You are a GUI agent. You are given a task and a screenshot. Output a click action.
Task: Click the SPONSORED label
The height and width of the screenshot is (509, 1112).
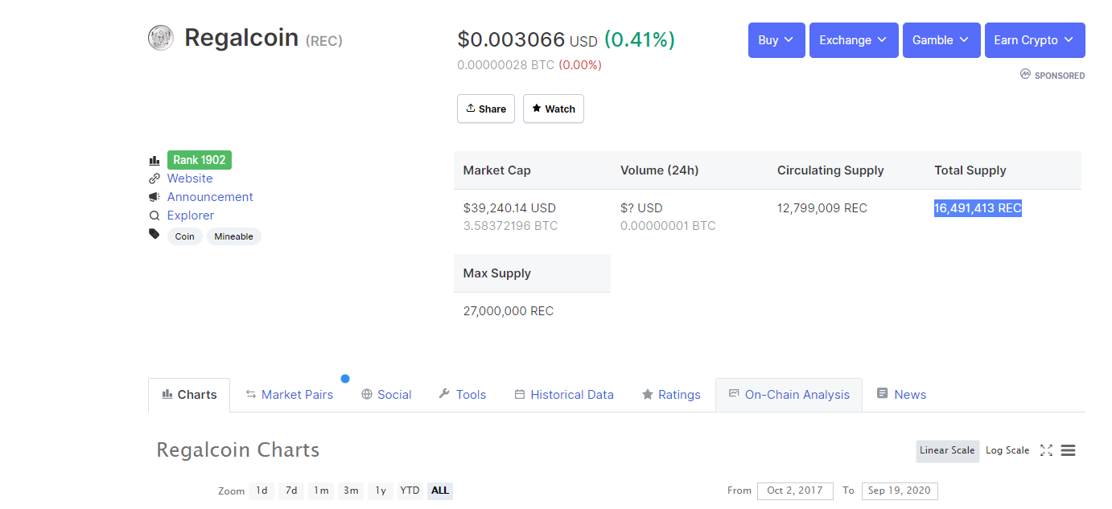[x=1060, y=76]
